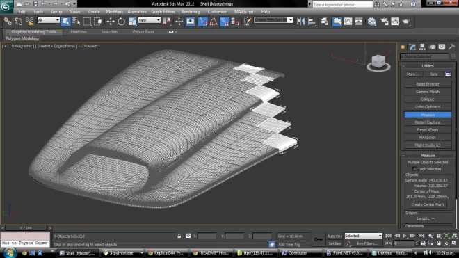Click the Create Center Point button
The width and height of the screenshot is (459, 258).
click(x=428, y=204)
